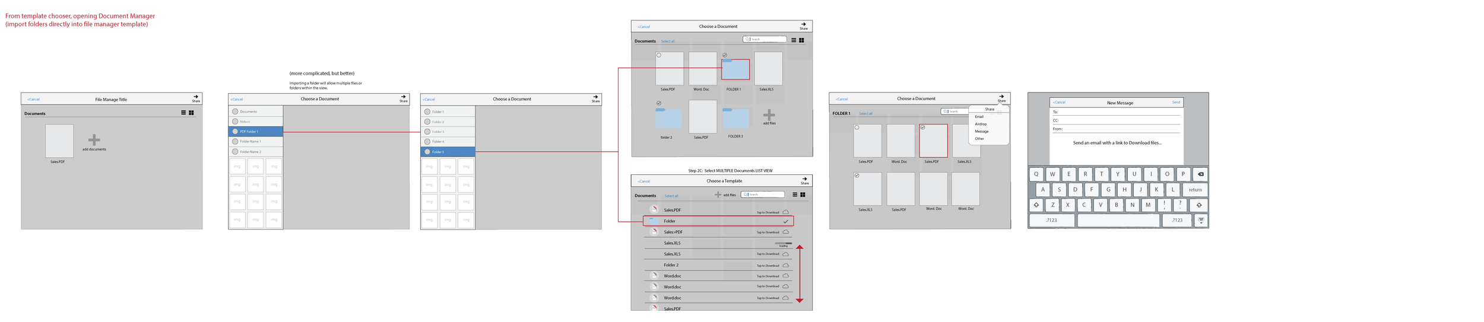Tap Send in the New Message screen
Screen dimensions: 1484x322
tap(1176, 103)
